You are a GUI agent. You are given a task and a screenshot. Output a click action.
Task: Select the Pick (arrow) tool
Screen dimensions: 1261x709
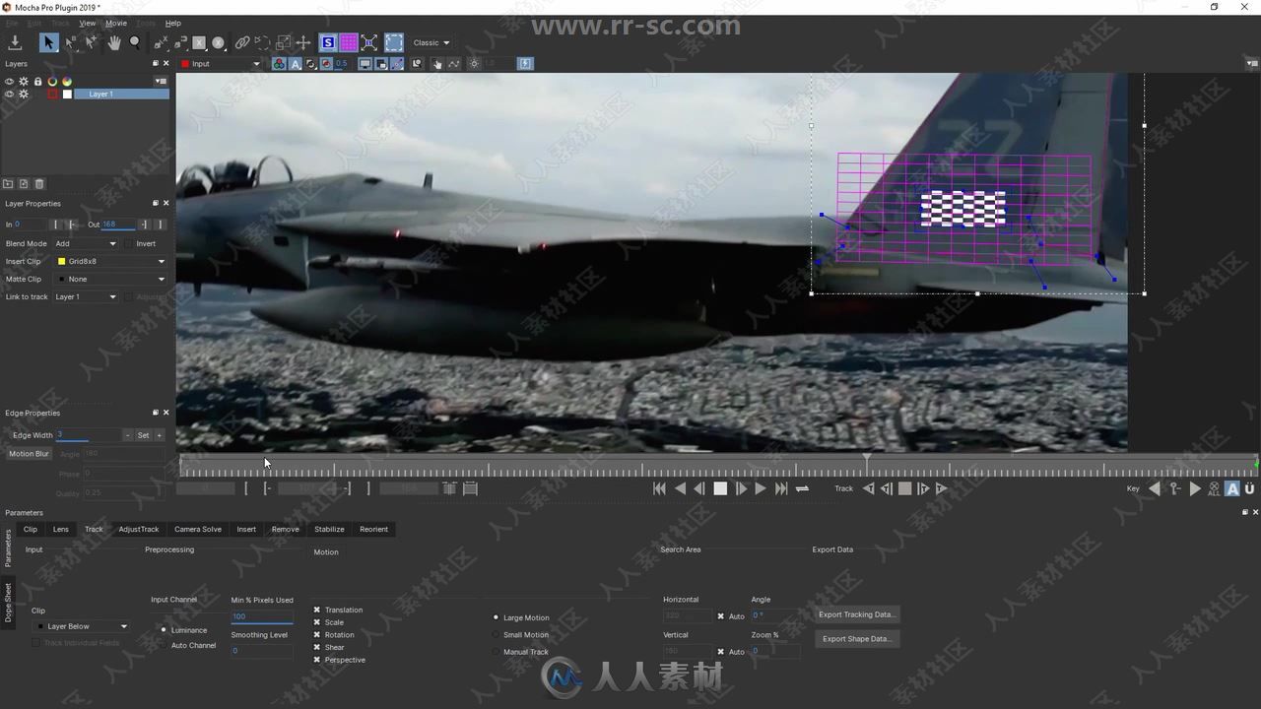(x=48, y=42)
